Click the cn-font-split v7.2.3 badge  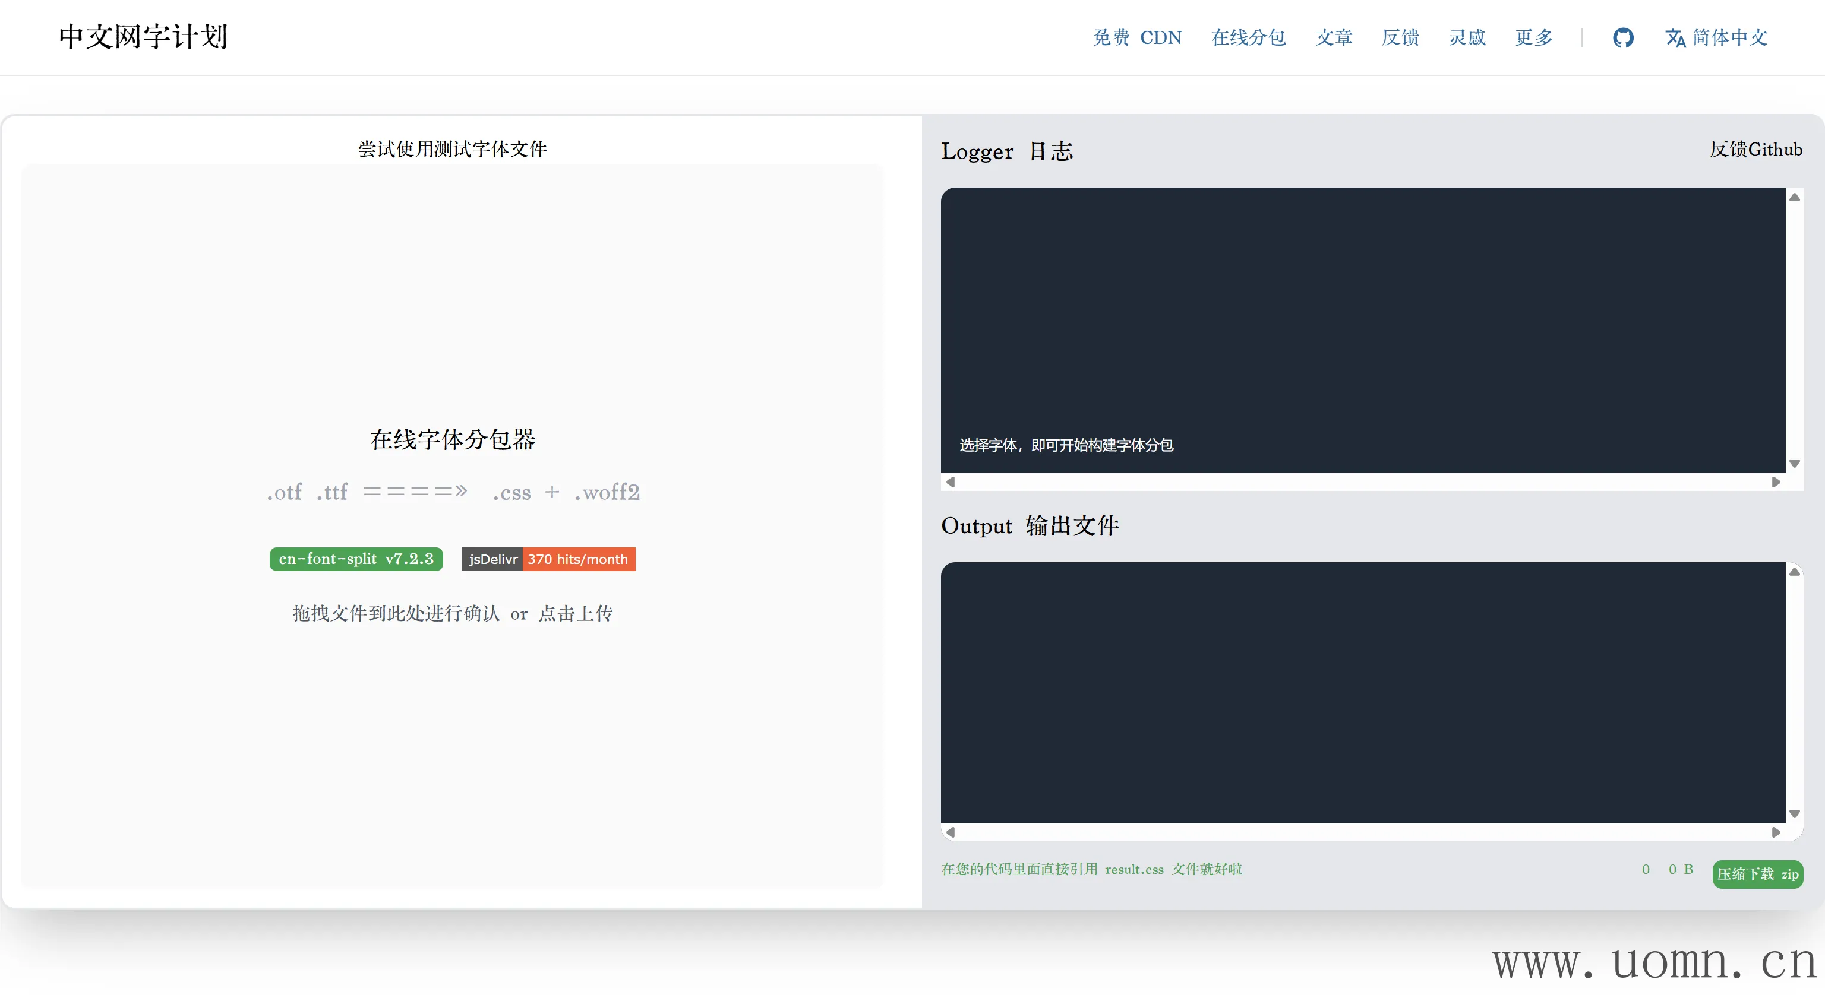tap(356, 559)
